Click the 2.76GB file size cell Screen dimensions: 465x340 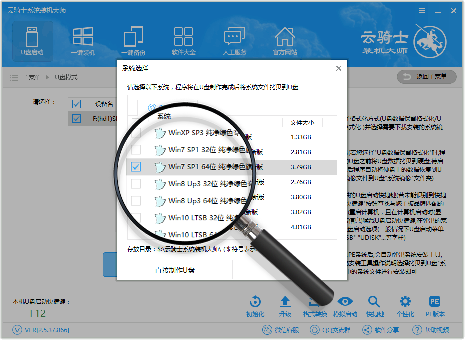coord(301,182)
